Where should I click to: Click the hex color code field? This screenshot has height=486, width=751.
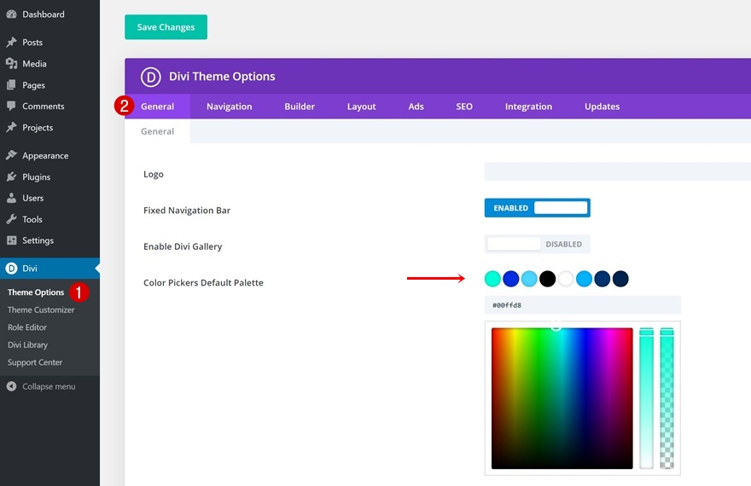(582, 305)
